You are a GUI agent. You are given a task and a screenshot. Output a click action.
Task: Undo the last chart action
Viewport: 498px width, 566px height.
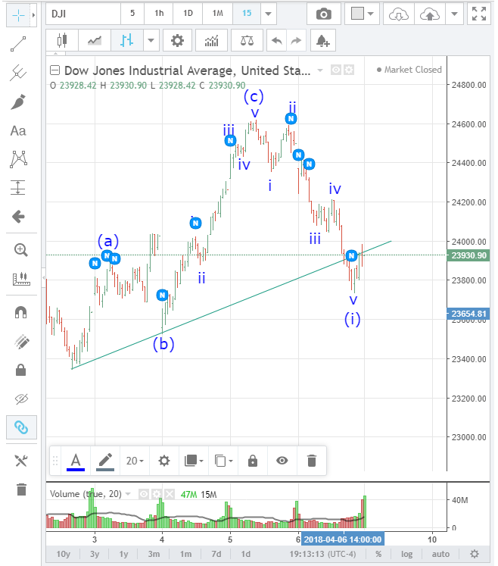[276, 40]
